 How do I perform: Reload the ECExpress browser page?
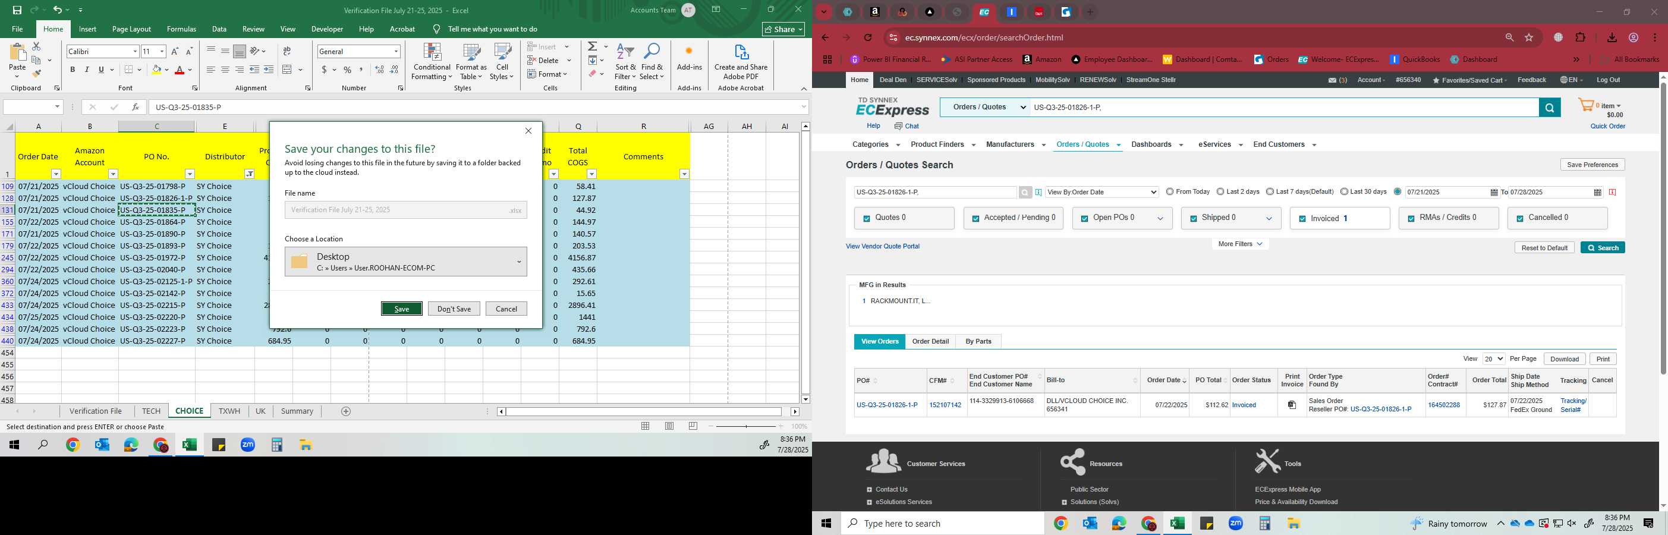pyautogui.click(x=868, y=37)
